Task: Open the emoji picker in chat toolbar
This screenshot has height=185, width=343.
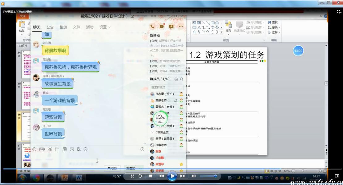Action: [34, 149]
